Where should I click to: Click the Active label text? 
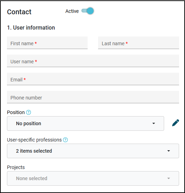click(x=72, y=11)
